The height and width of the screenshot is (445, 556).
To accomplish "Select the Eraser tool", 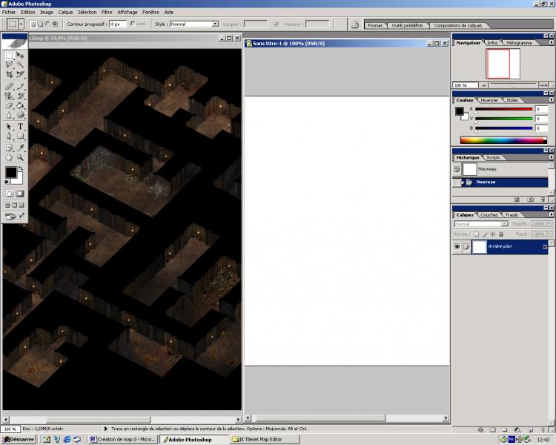I will point(9,105).
